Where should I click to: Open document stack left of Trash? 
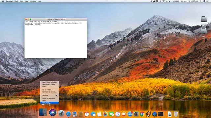(169, 114)
